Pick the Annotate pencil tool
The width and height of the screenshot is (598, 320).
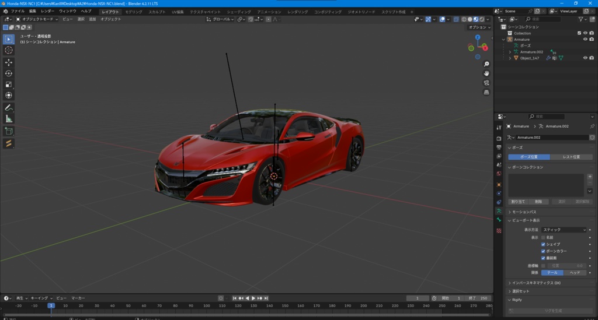click(x=9, y=107)
